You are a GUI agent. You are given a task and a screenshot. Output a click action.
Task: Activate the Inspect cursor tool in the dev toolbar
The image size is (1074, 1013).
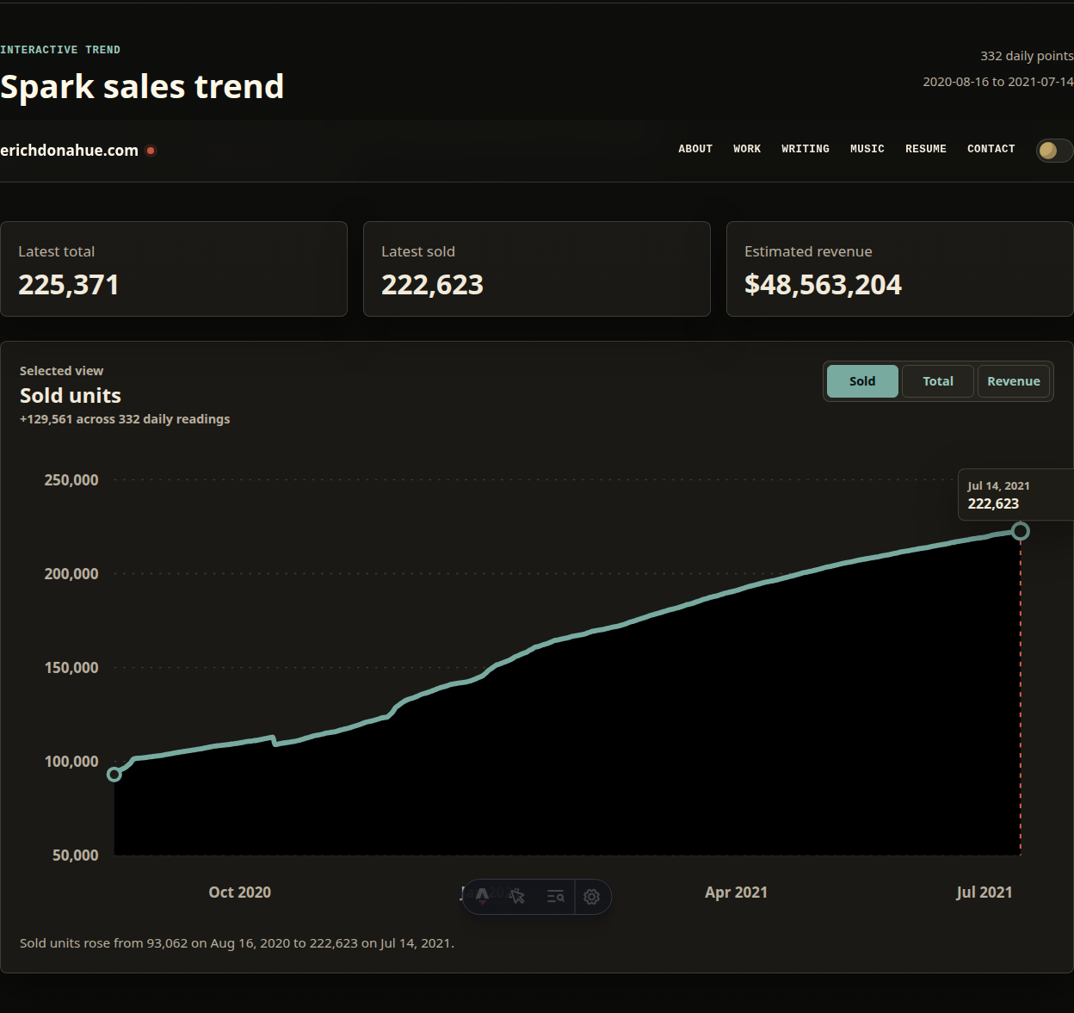(517, 896)
